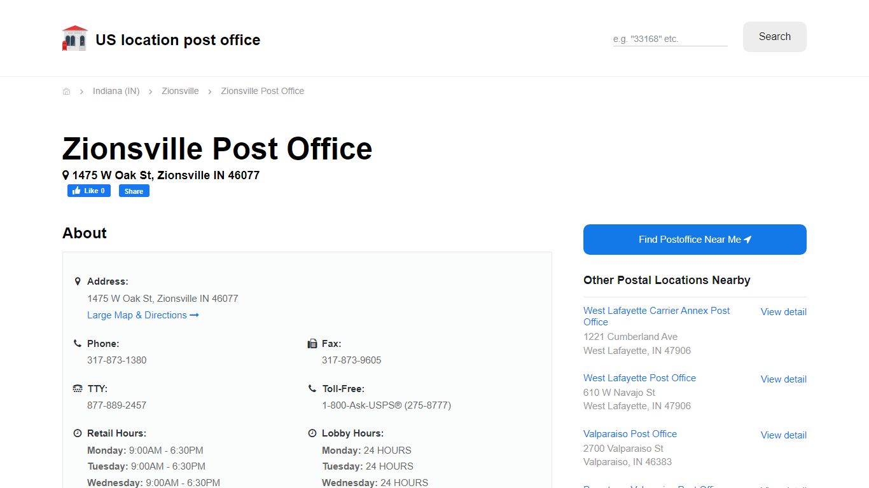
Task: Click the Wednesday retail hours row
Action: 153,483
